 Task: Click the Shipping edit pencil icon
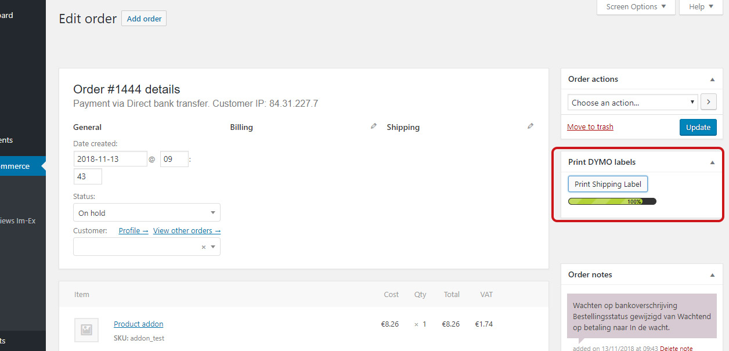(530, 126)
